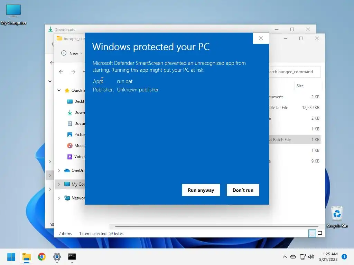Open Pictures in navigation pane
This screenshot has width=354, height=265.
(x=76, y=135)
